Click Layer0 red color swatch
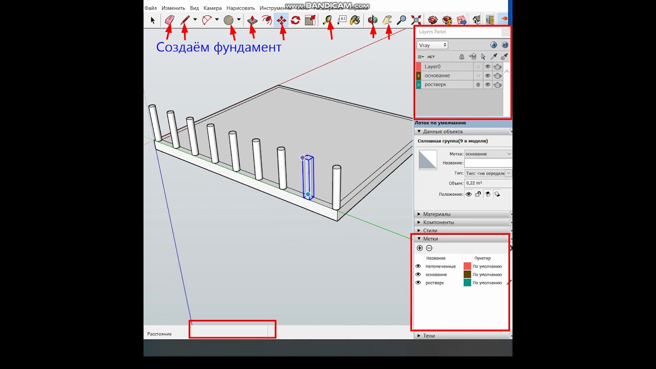Viewport: 656px width, 369px height. (418, 67)
